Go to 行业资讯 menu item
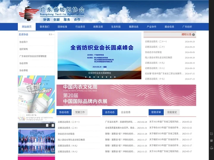The width and height of the screenshot is (214, 160). click(80, 27)
